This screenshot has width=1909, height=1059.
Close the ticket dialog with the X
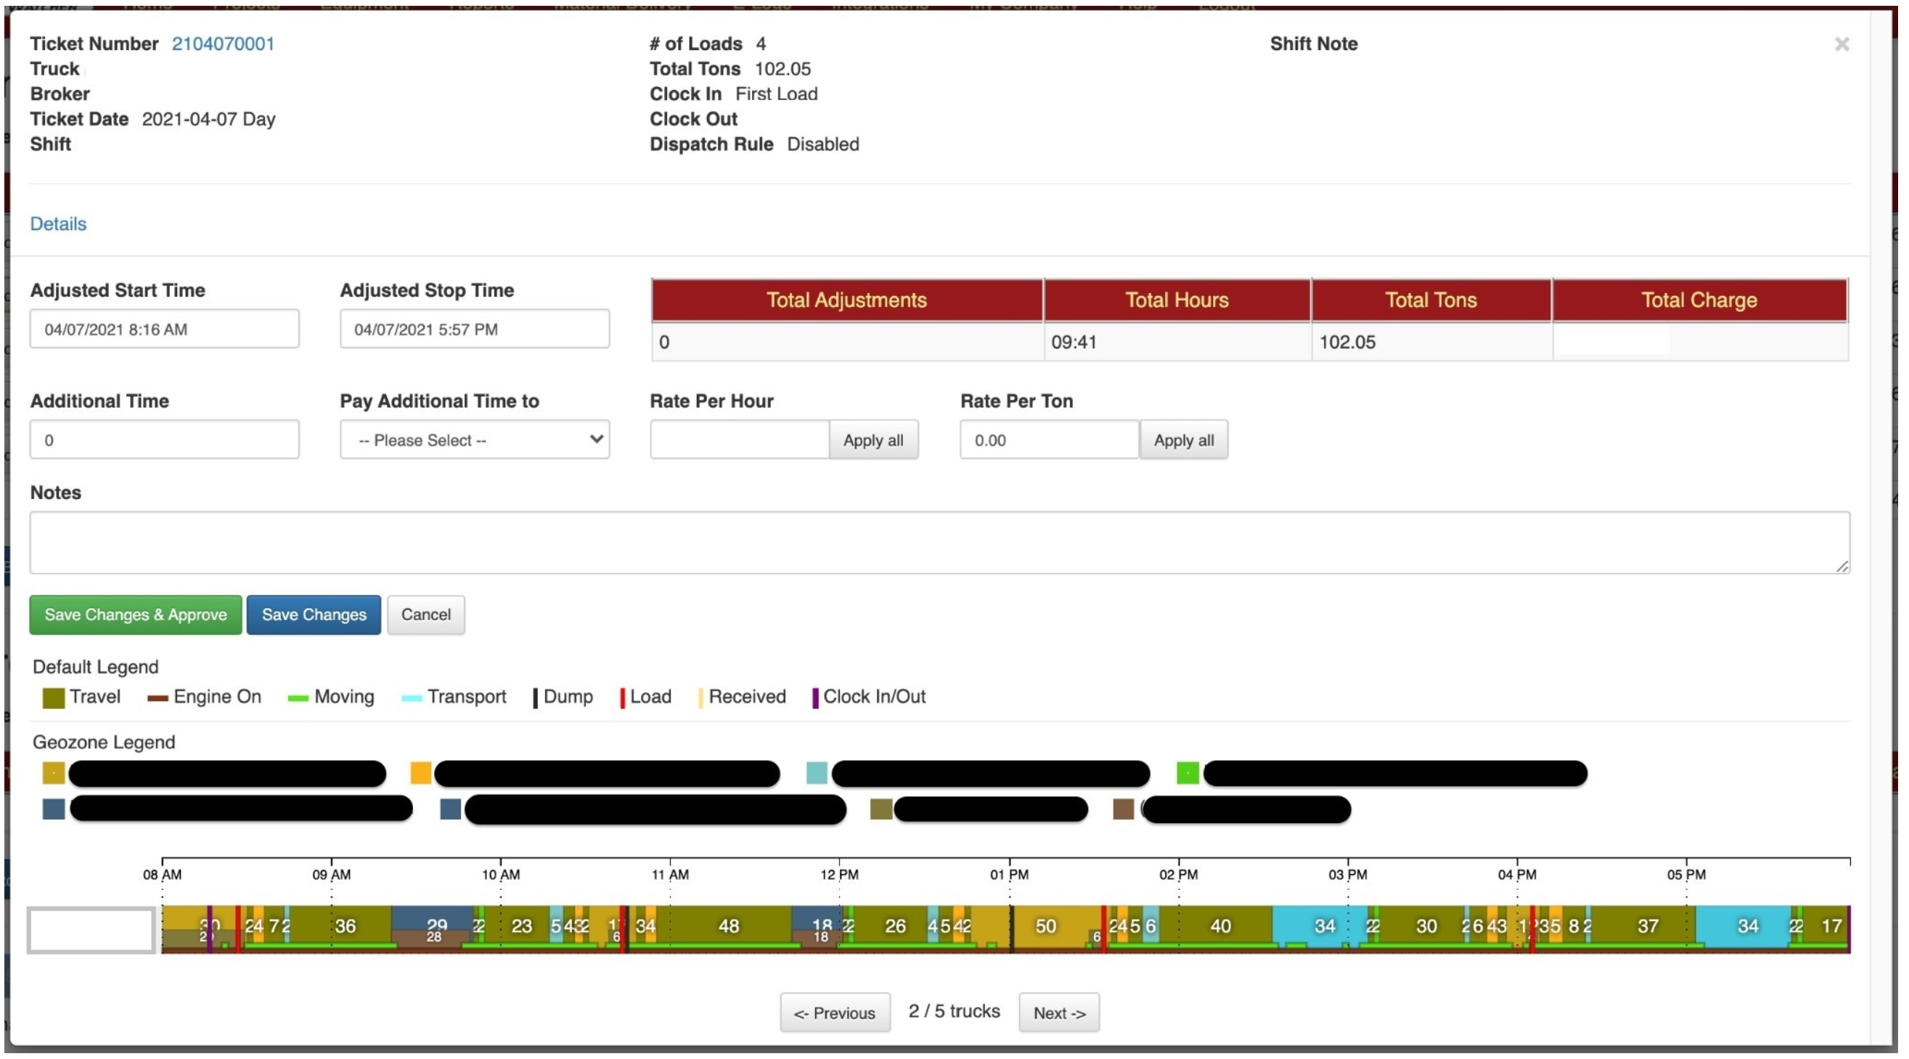(x=1841, y=44)
